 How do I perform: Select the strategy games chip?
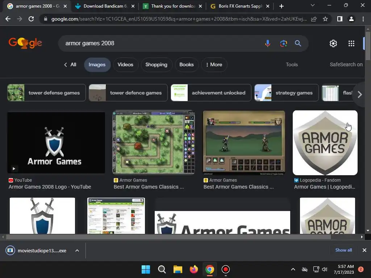[286, 93]
